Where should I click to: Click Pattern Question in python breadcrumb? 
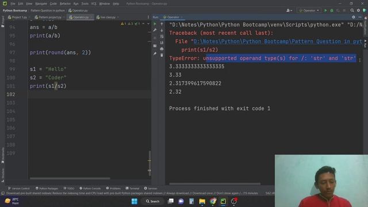(x=48, y=10)
